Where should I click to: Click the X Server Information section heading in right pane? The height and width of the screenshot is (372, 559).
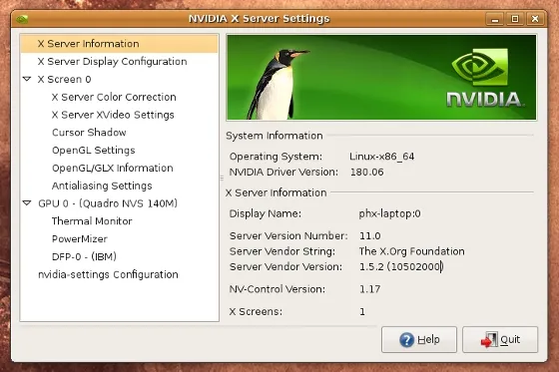click(276, 192)
